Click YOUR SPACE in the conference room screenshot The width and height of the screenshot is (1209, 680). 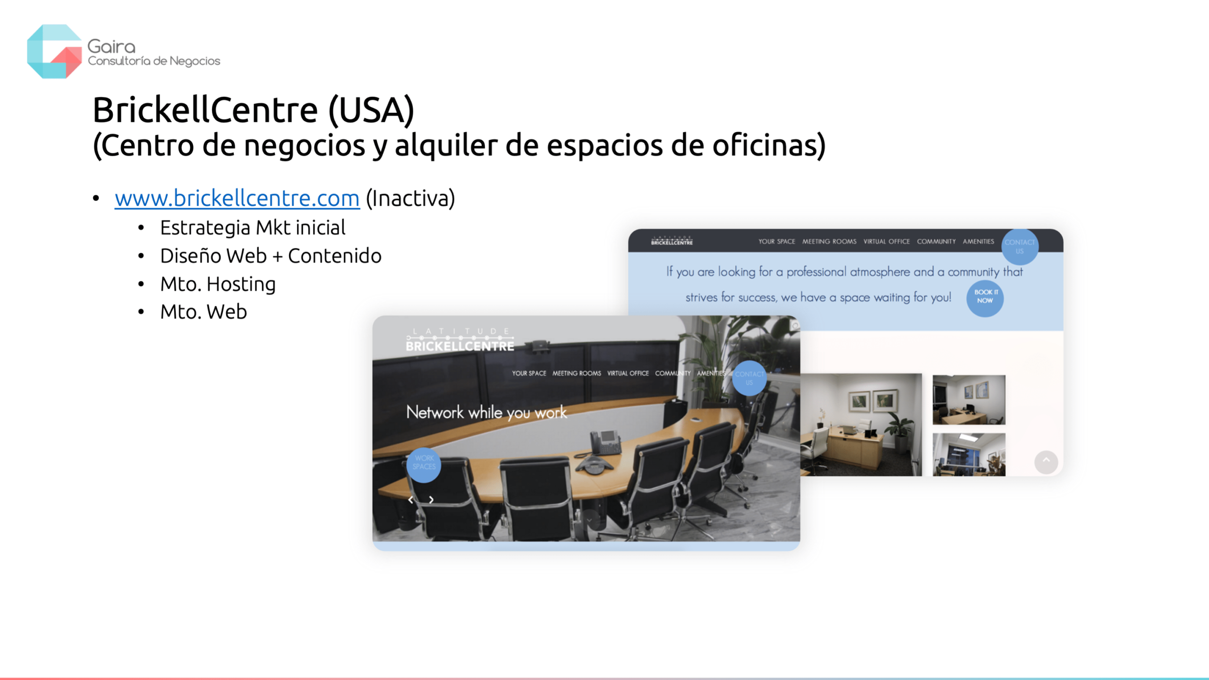[529, 373]
